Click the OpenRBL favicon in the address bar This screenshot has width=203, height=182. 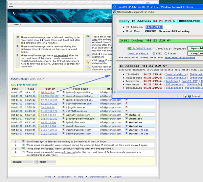(115, 12)
